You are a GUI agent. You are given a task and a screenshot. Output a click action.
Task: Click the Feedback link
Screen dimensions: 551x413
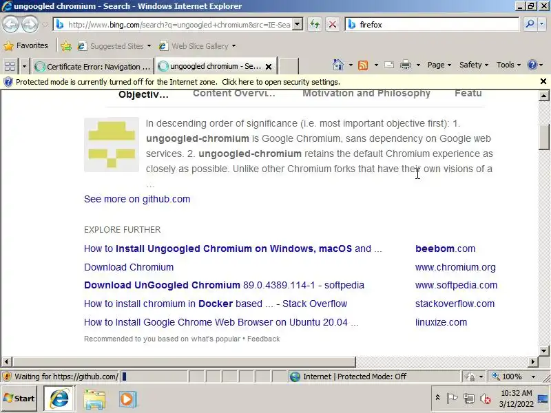coord(264,339)
